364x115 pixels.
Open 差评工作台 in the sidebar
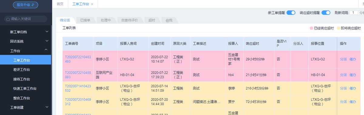click(26, 69)
